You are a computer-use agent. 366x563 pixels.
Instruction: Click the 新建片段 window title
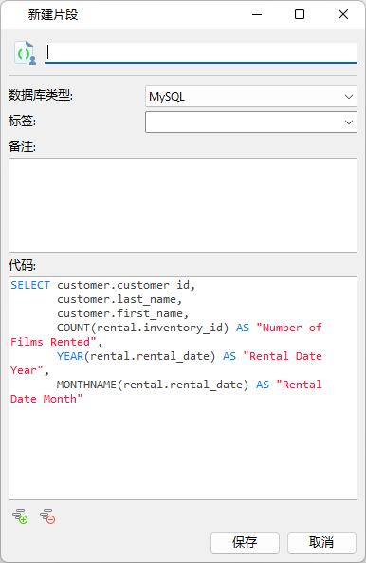[x=53, y=14]
